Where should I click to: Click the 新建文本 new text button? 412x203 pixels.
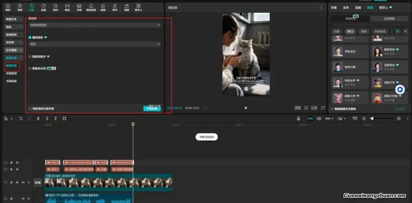tap(14, 19)
